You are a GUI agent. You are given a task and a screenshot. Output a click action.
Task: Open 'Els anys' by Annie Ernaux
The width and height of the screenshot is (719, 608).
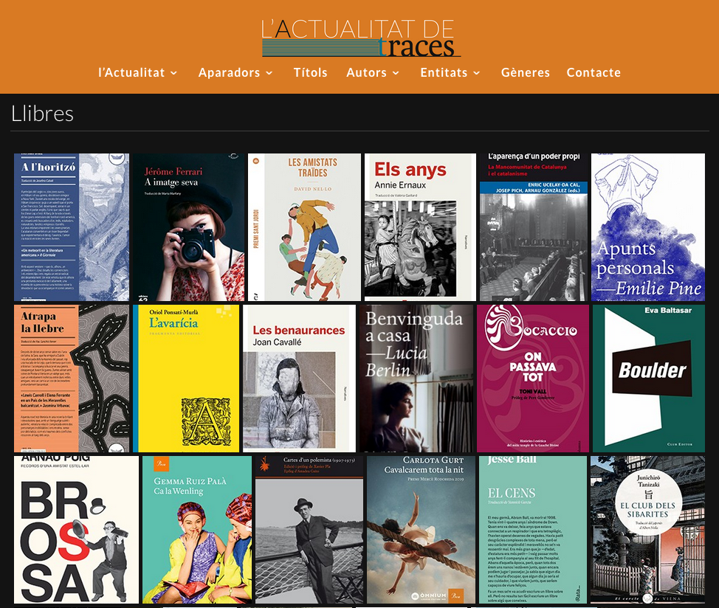tap(420, 227)
